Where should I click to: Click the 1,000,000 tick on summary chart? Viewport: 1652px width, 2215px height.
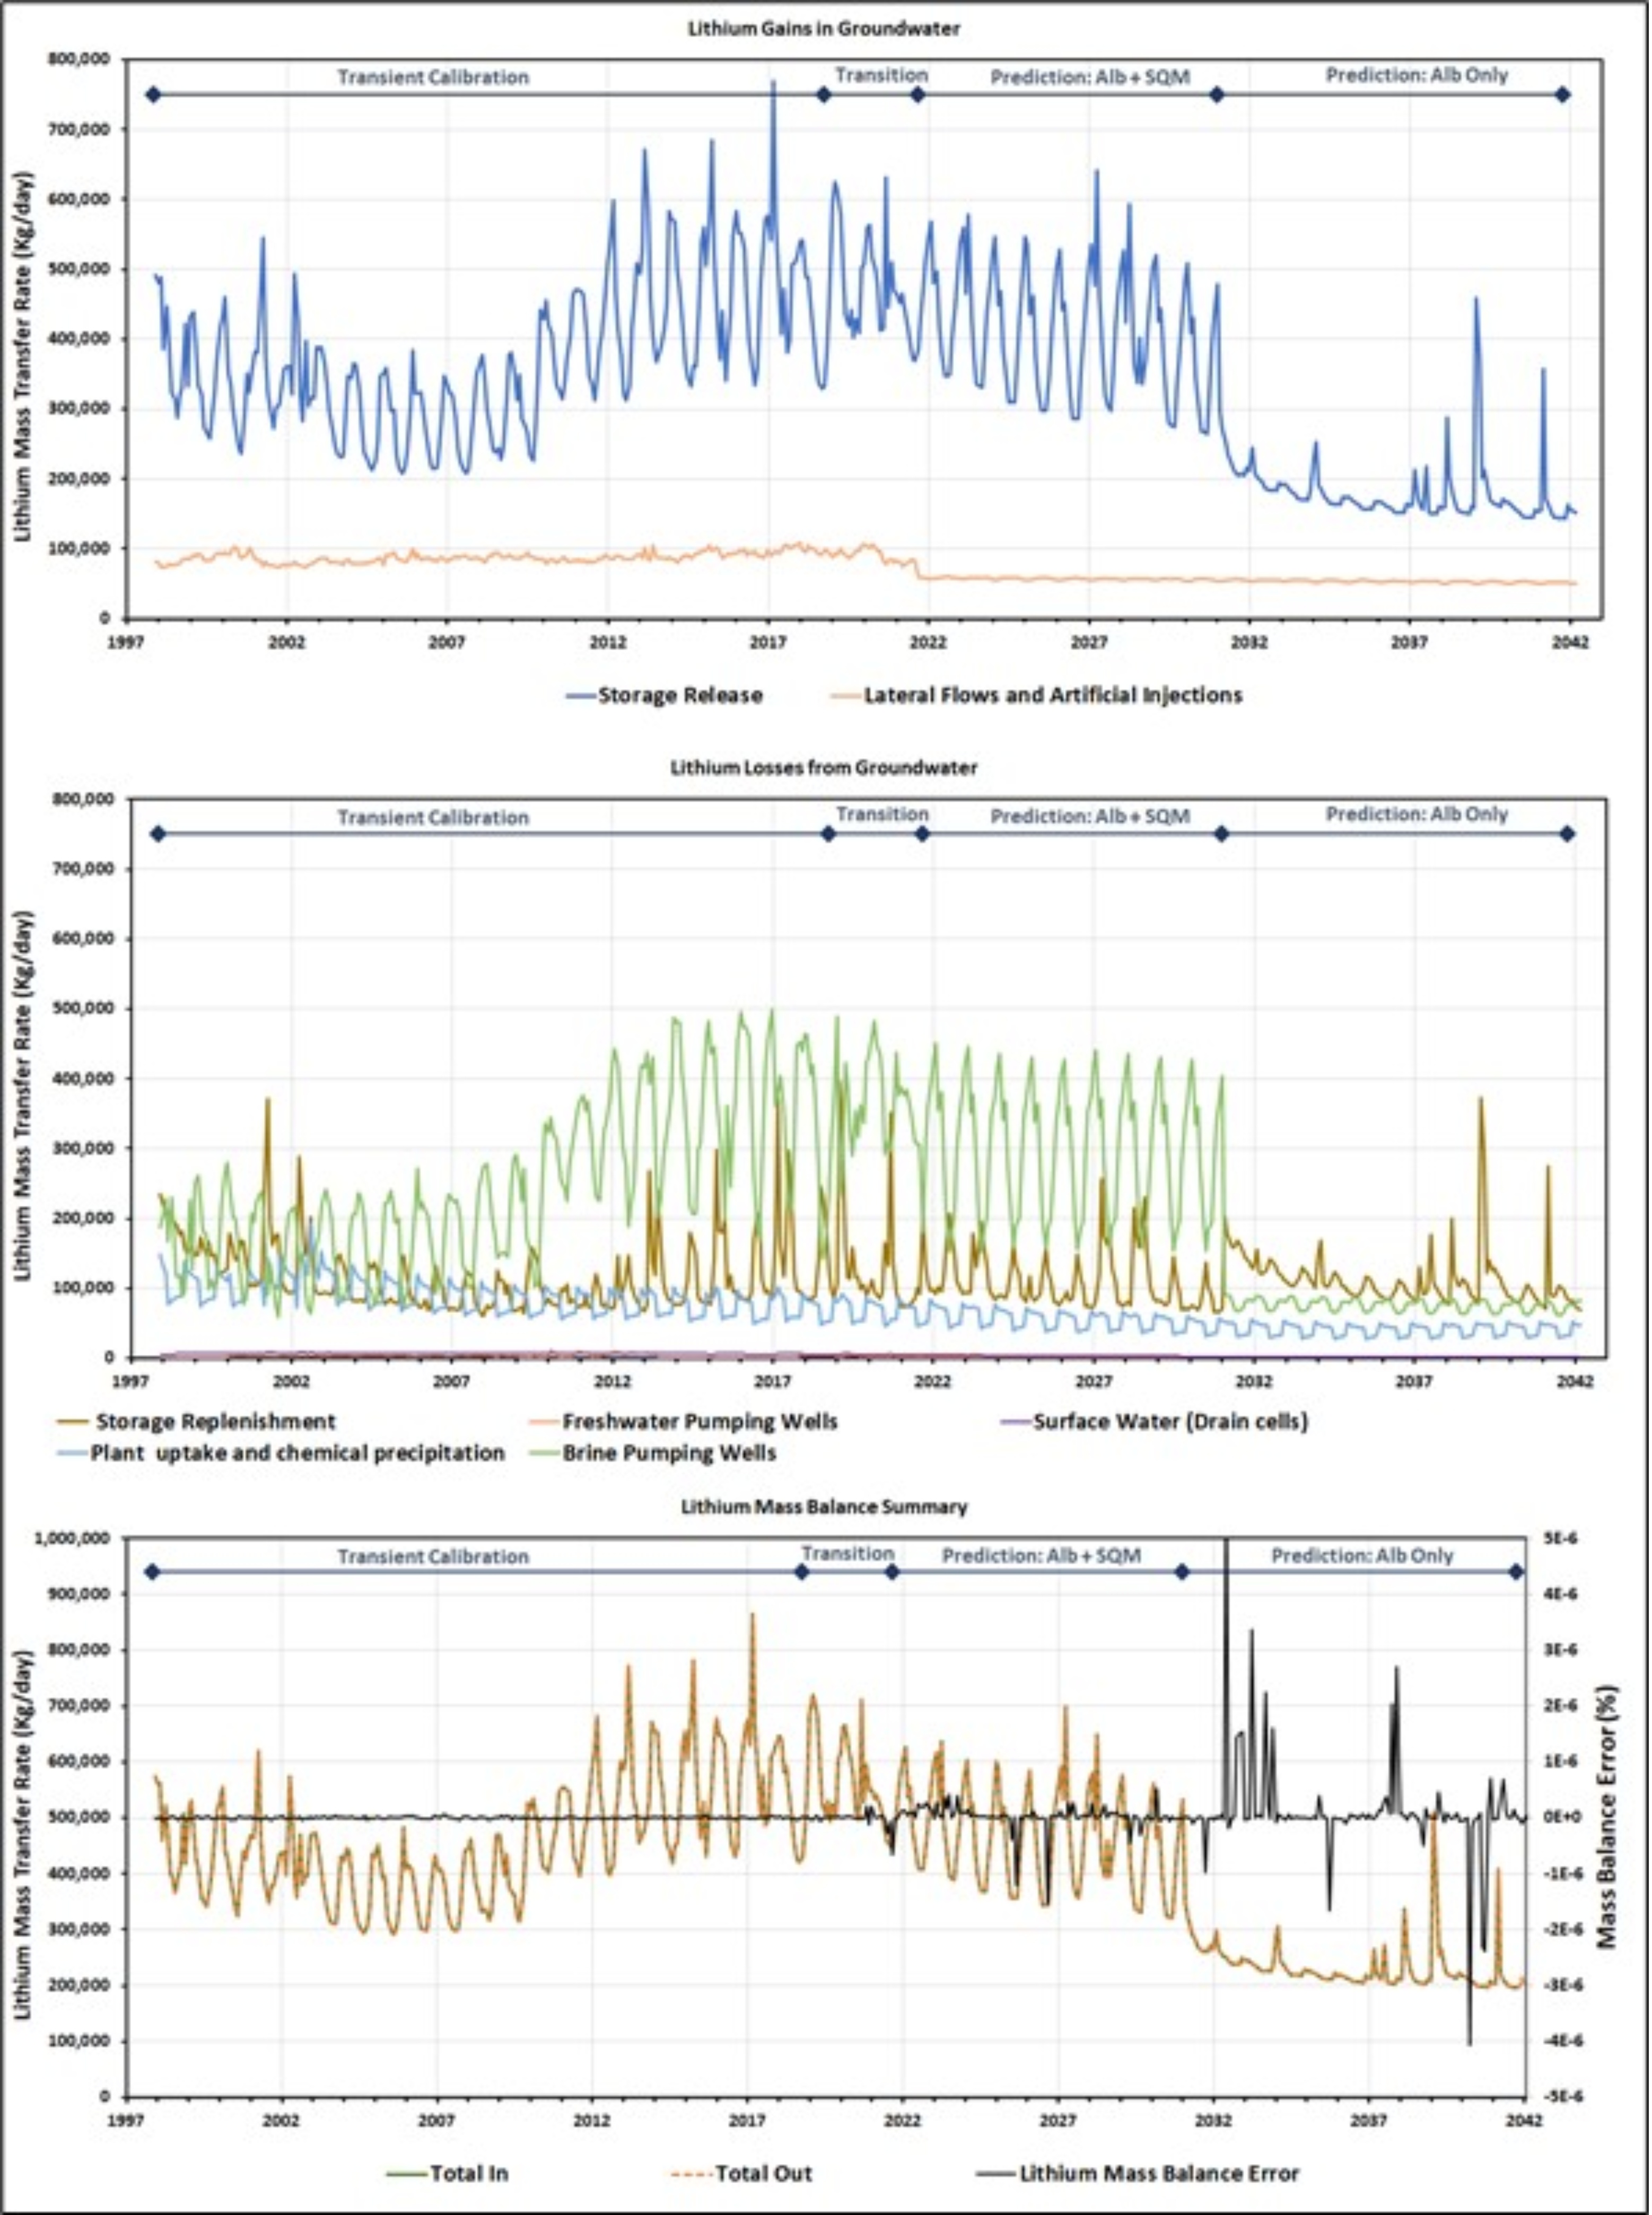pos(72,1538)
